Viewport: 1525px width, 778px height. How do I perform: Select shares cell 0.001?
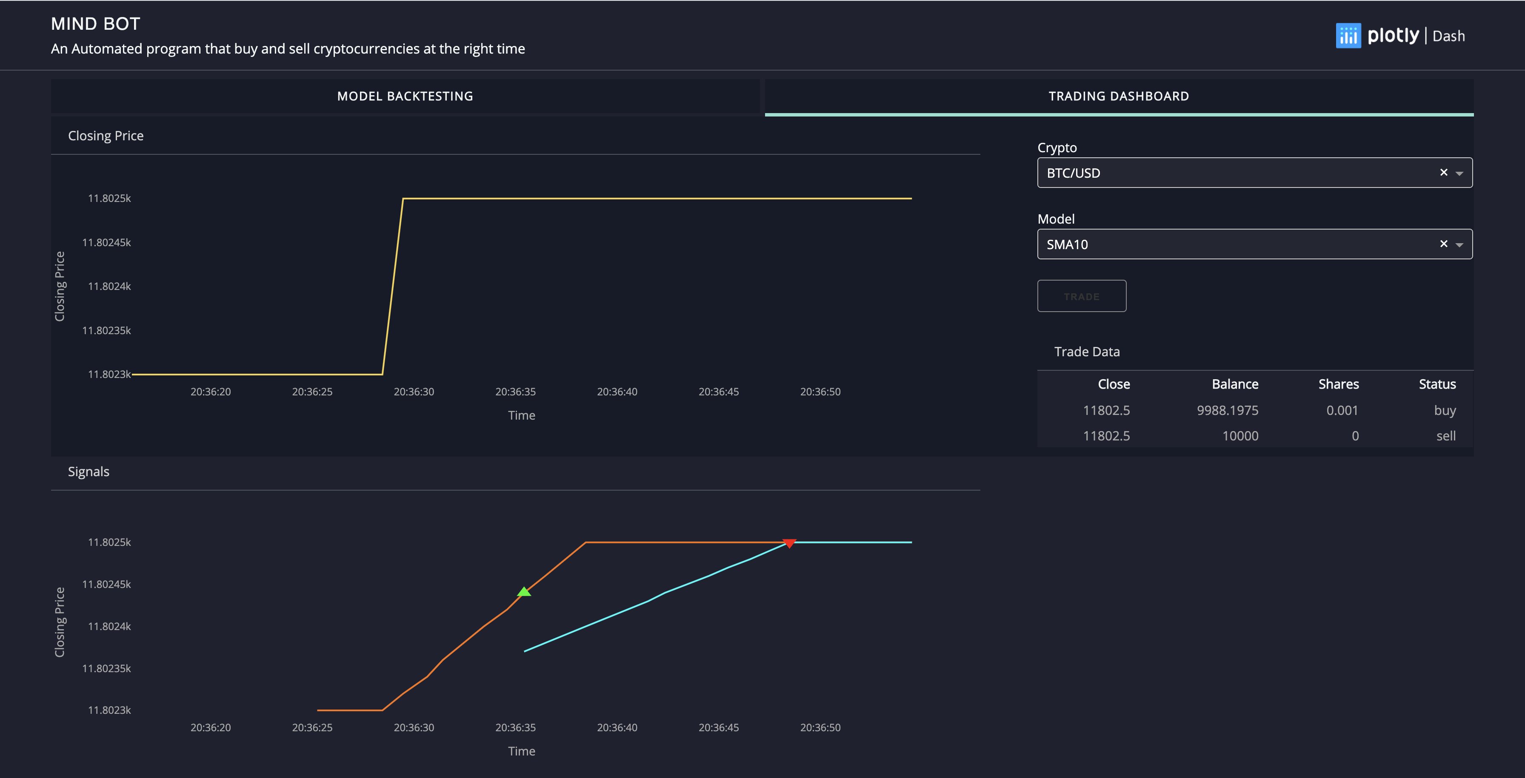tap(1342, 410)
